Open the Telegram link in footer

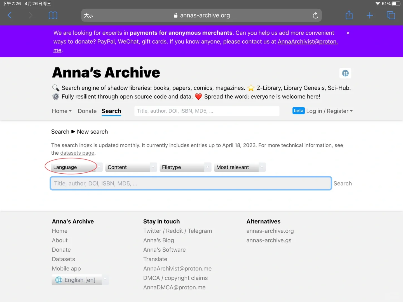coord(200,231)
